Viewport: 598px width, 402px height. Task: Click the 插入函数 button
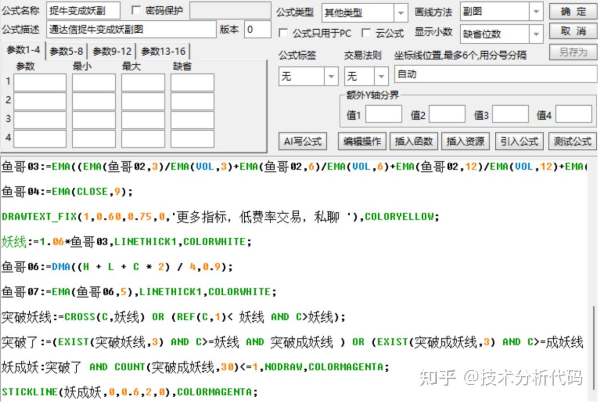[414, 141]
